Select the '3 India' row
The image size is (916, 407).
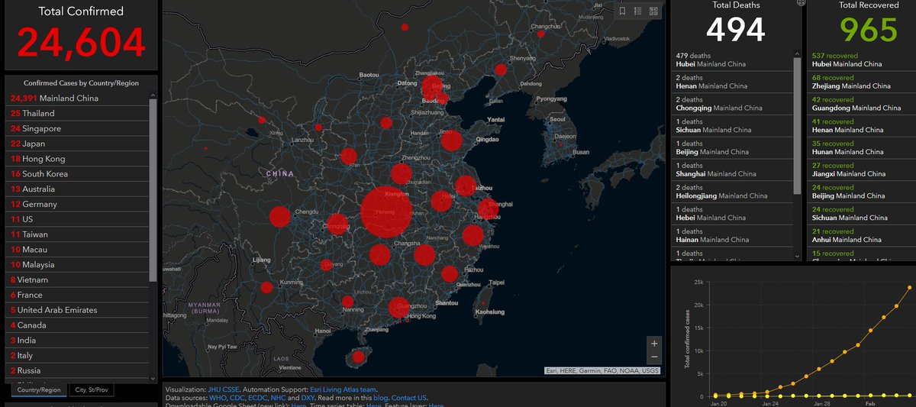(x=77, y=341)
